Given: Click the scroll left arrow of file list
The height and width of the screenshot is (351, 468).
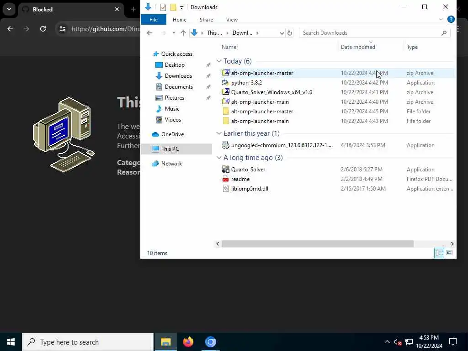Looking at the screenshot, I should click(218, 244).
